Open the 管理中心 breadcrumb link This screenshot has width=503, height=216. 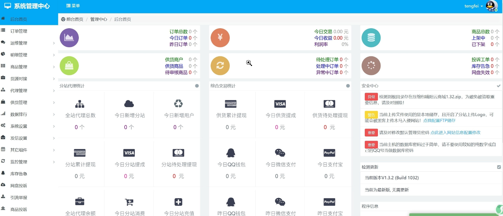(x=99, y=19)
